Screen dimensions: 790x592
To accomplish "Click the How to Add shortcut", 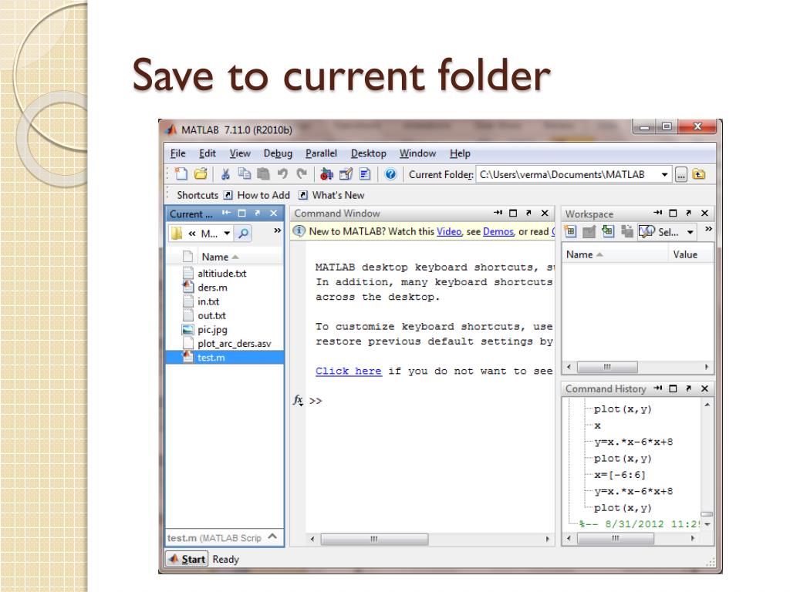I will point(257,195).
